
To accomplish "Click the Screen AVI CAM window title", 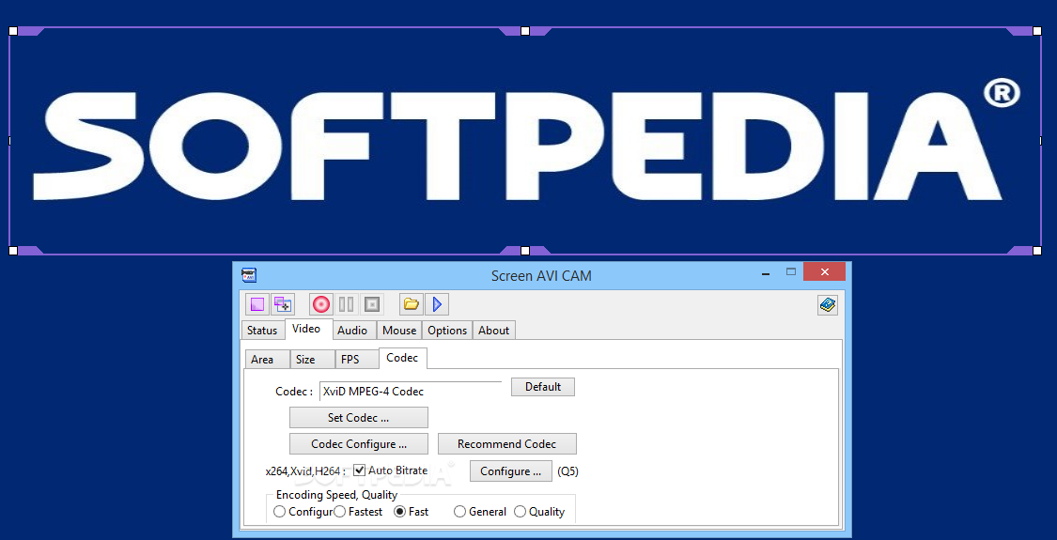I will (541, 275).
